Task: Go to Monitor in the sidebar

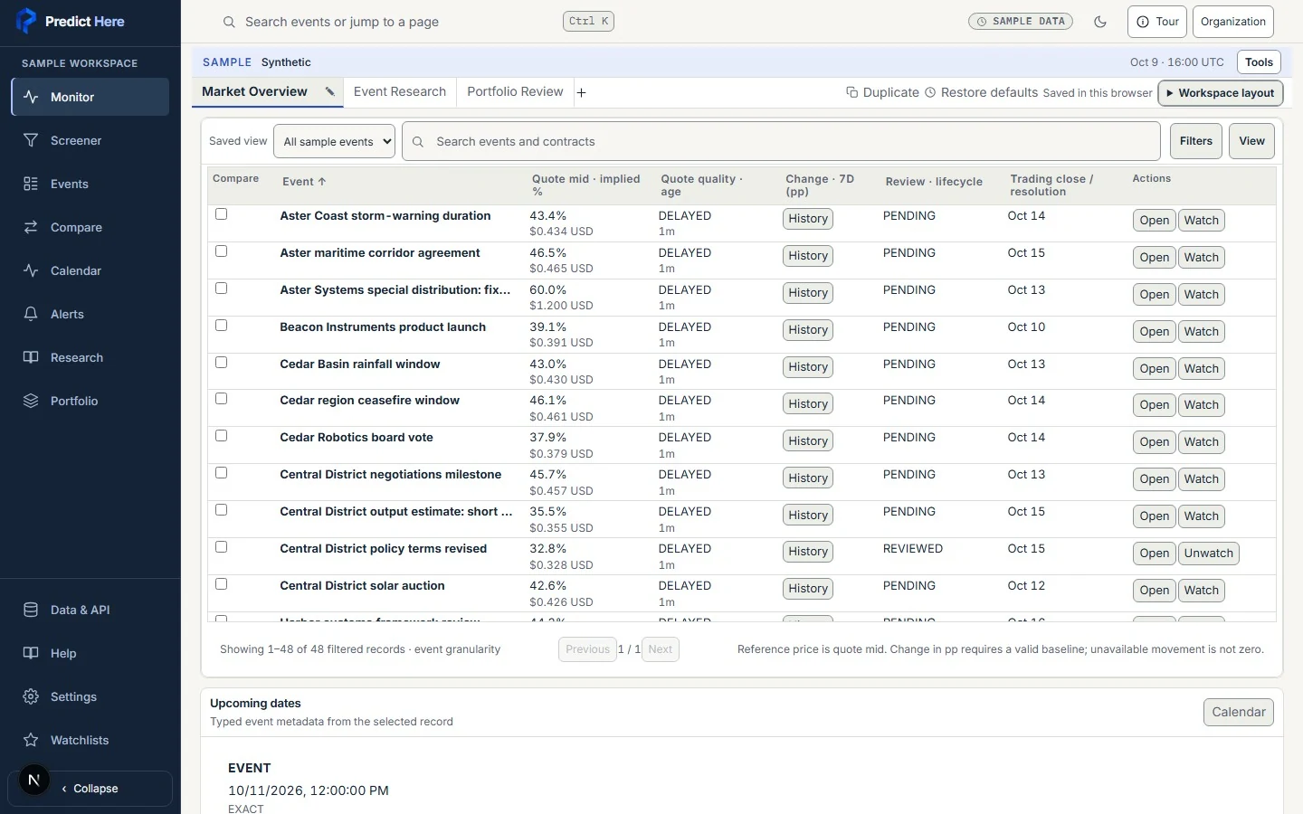Action: tap(90, 97)
